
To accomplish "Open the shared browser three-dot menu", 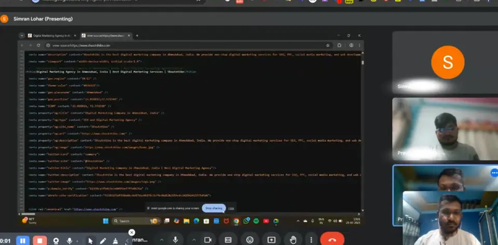I will (x=359, y=46).
